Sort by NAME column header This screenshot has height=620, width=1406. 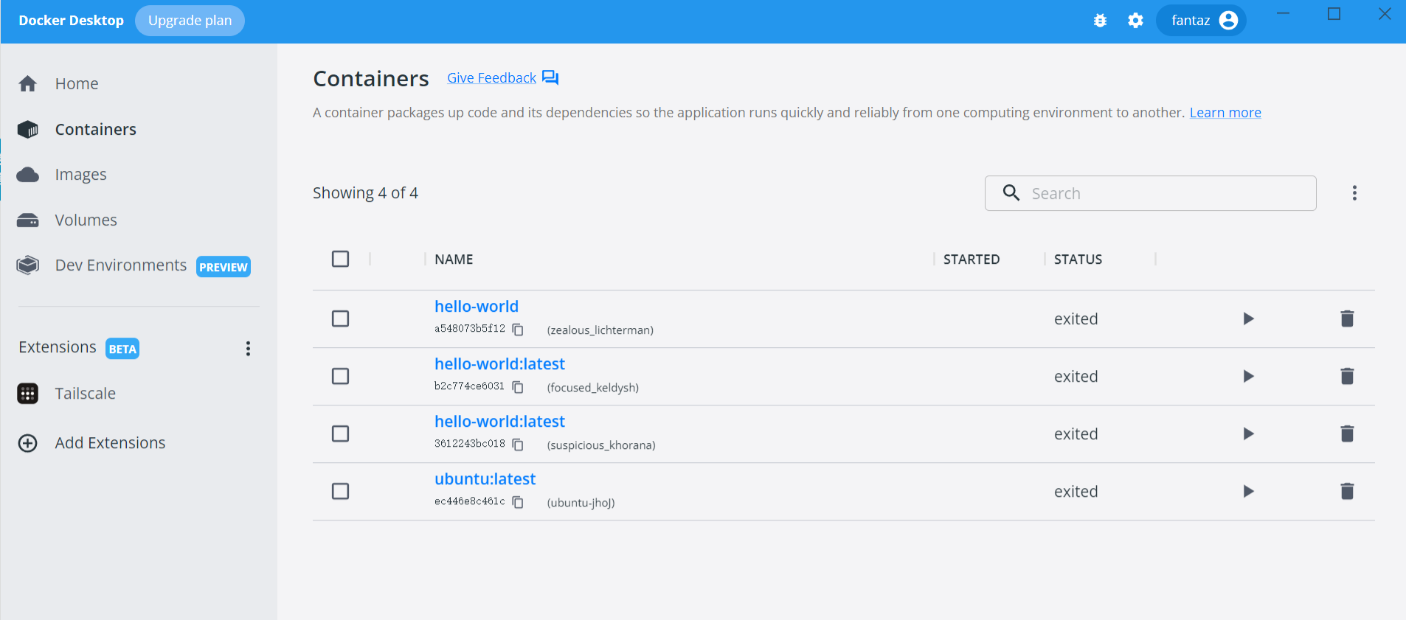(x=454, y=260)
